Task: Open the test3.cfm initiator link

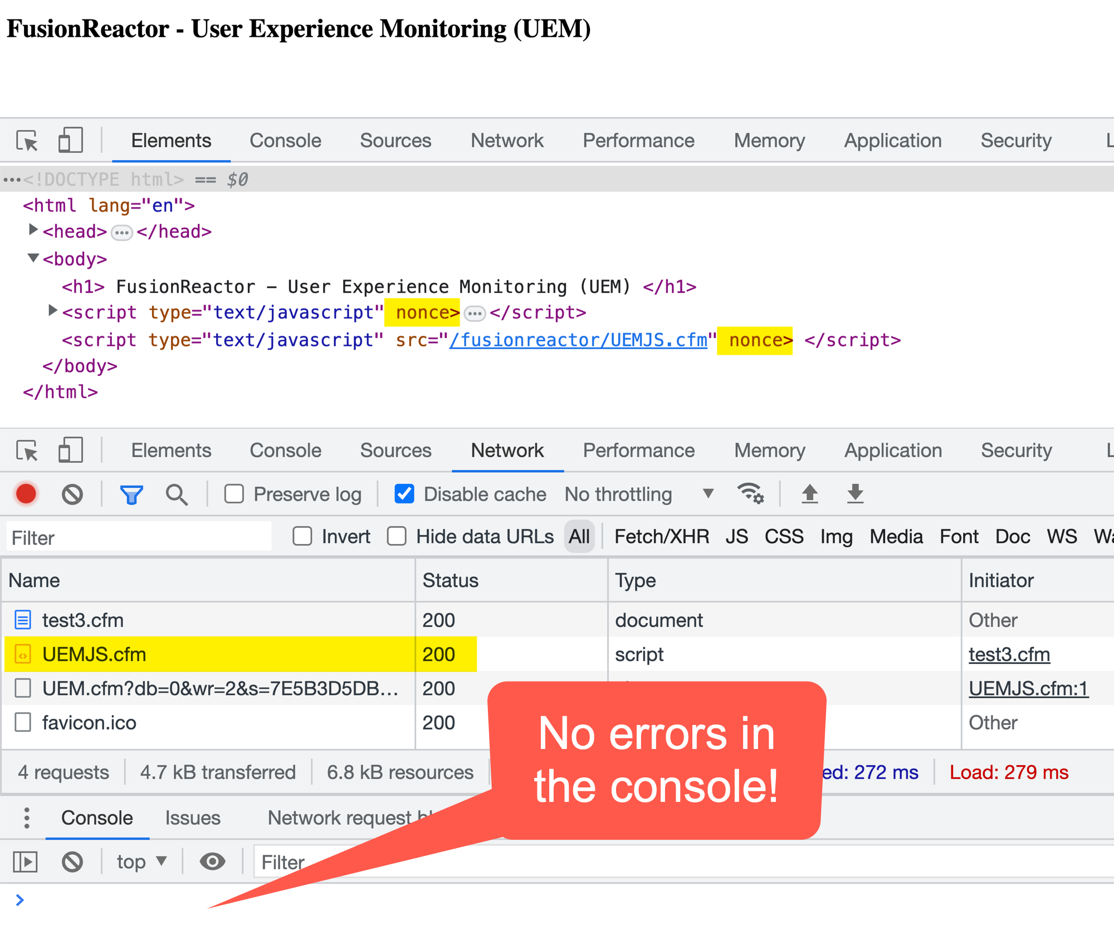Action: tap(1009, 654)
